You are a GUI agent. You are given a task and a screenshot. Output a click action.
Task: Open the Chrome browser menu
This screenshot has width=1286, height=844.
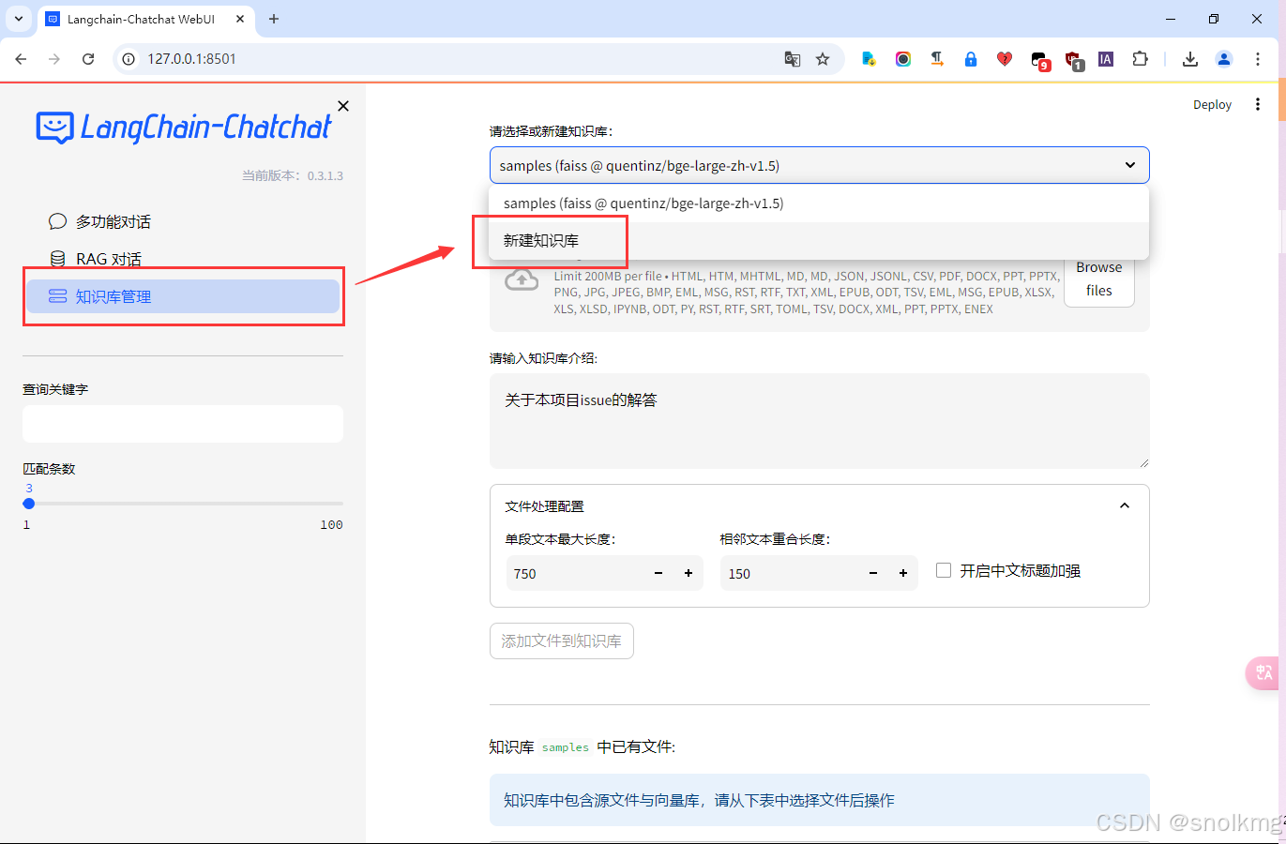click(1258, 58)
